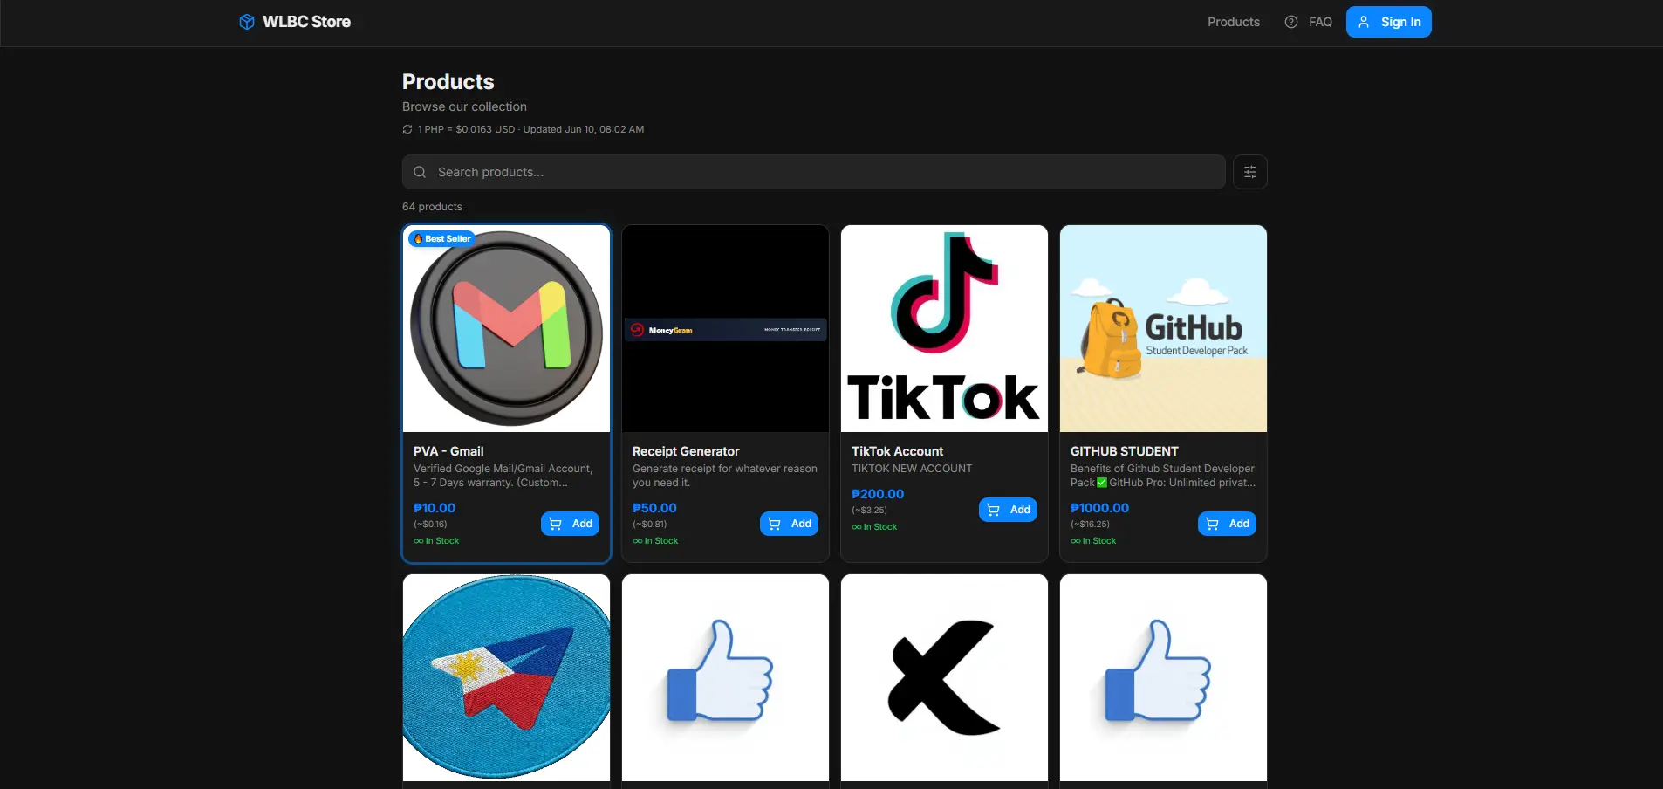
Task: Click the In Stock label under GITHUB STUDENT
Action: tap(1093, 541)
